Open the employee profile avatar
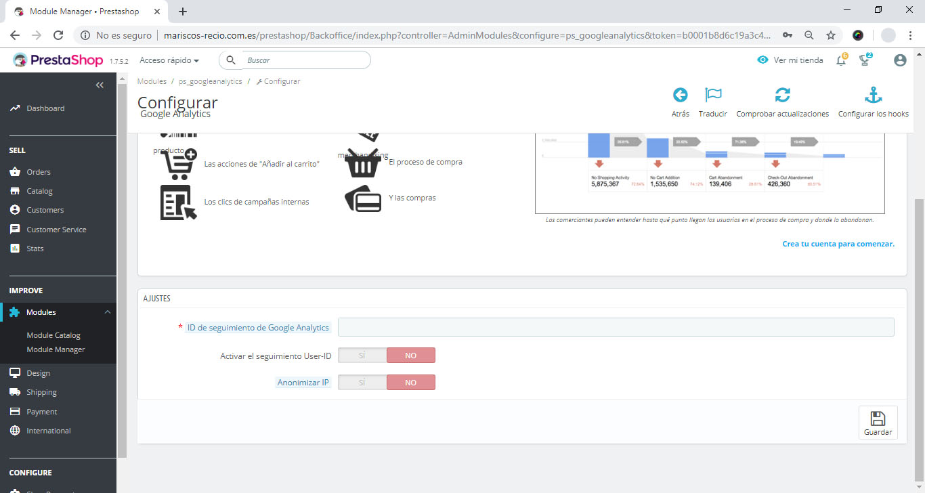Image resolution: width=925 pixels, height=493 pixels. click(x=900, y=60)
